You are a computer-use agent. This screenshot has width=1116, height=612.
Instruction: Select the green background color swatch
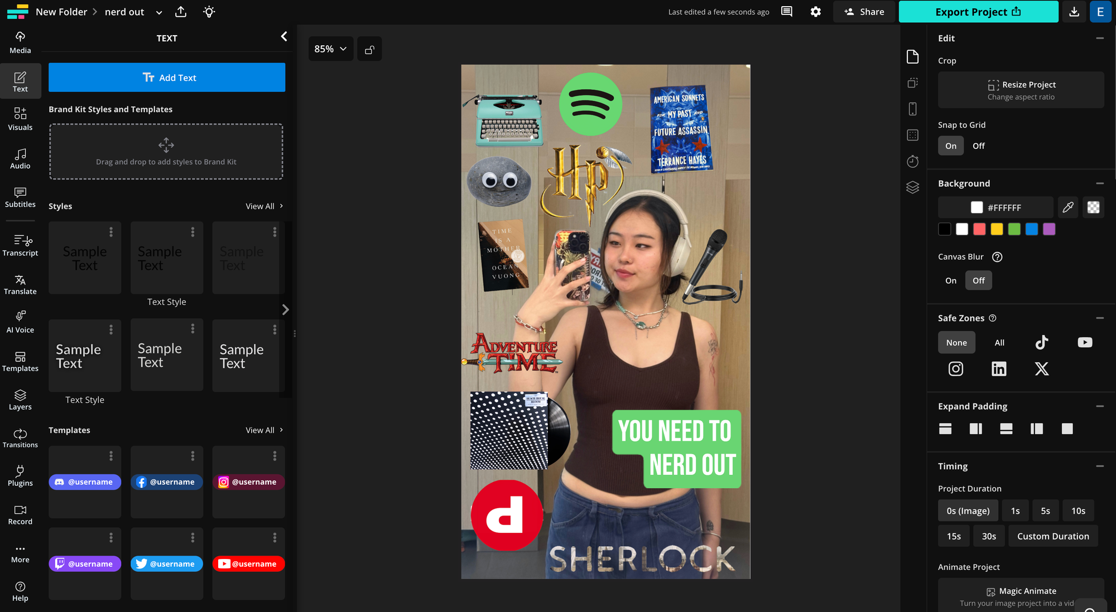coord(1014,229)
